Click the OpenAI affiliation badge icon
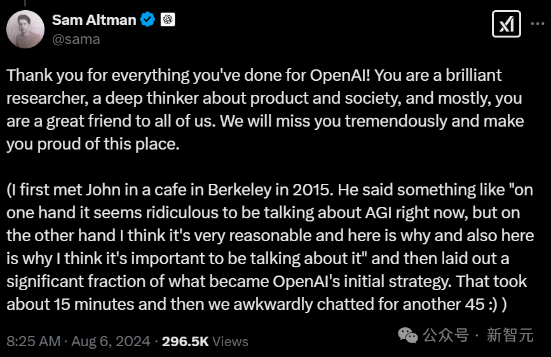 [x=168, y=19]
